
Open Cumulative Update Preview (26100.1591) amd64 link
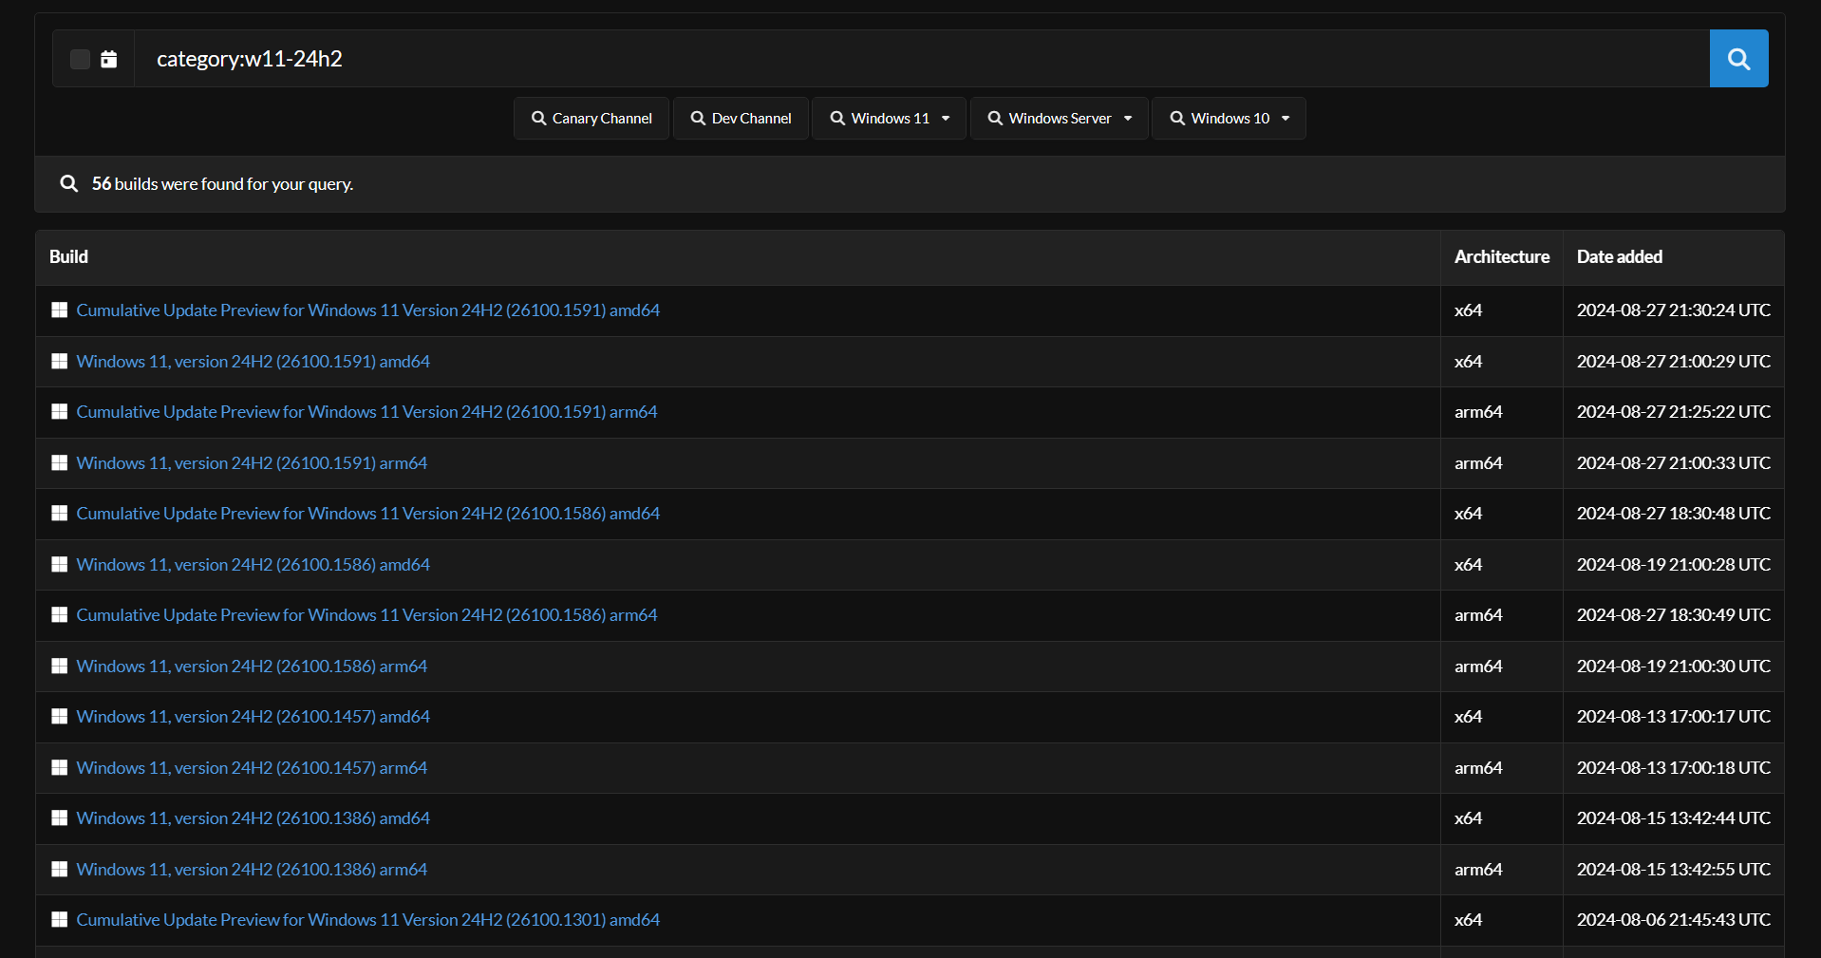point(368,310)
